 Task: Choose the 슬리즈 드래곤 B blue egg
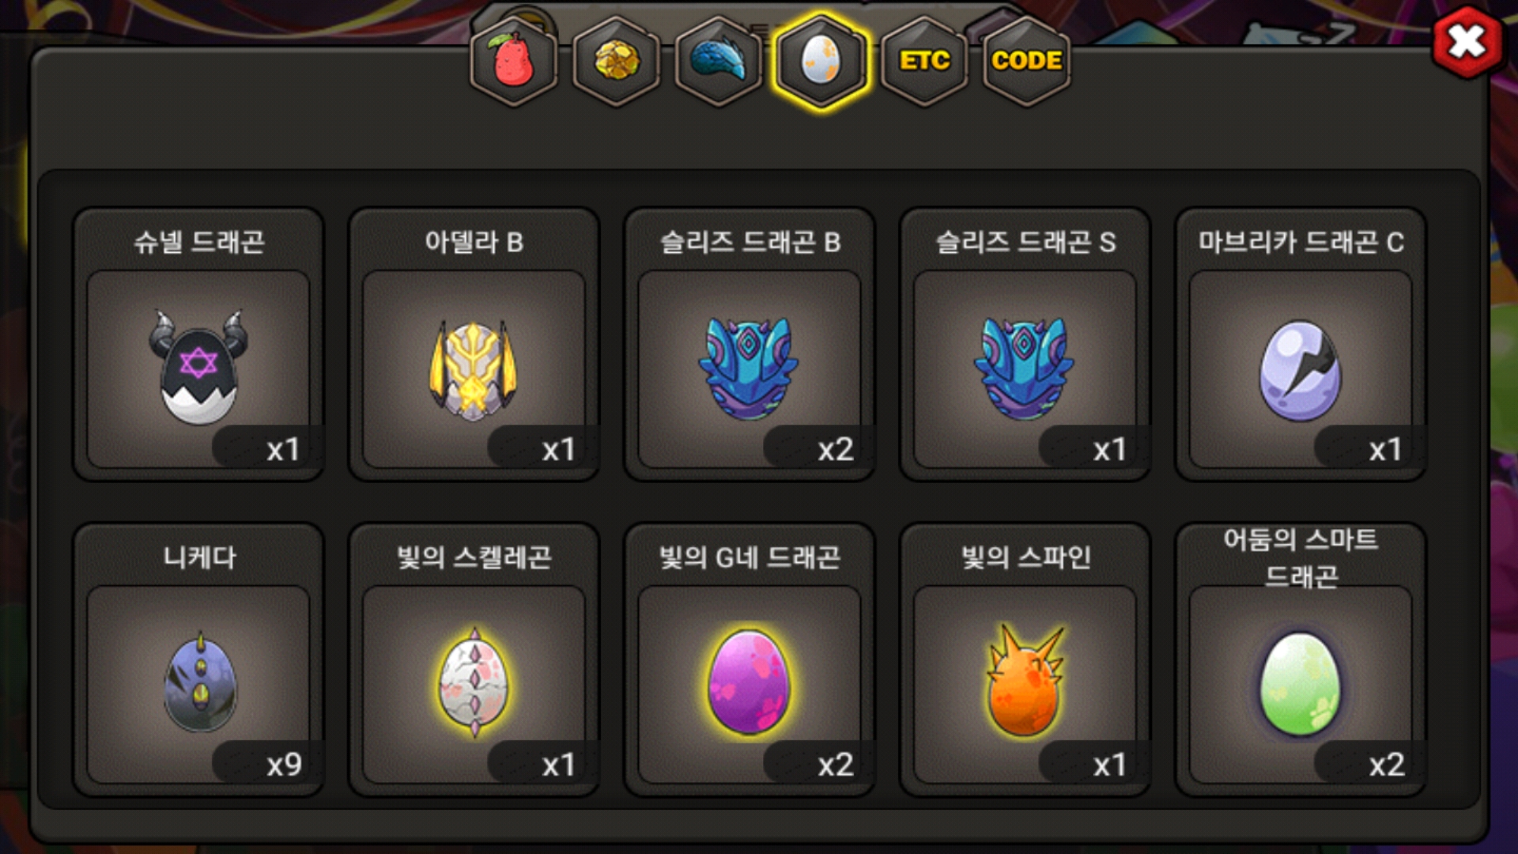click(750, 368)
